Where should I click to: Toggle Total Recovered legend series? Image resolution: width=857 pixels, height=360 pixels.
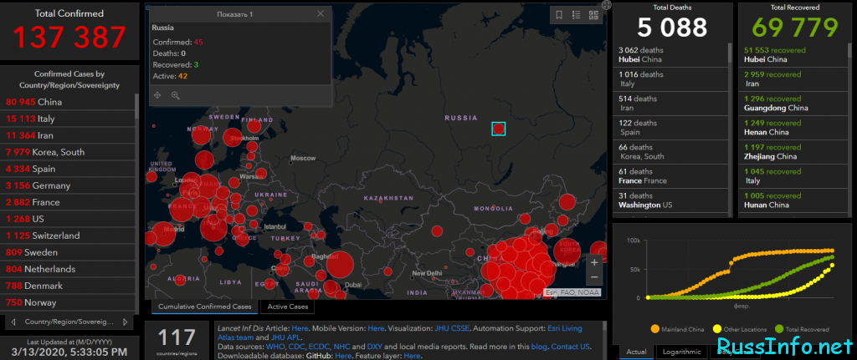[x=802, y=329]
